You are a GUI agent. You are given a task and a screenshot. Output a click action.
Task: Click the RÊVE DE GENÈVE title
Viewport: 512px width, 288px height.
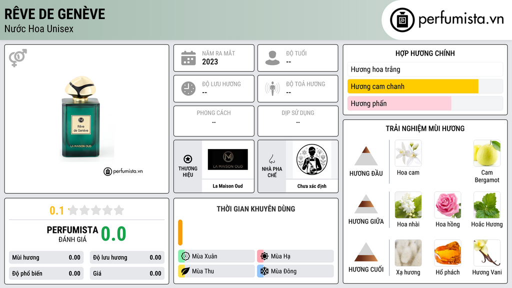(54, 14)
